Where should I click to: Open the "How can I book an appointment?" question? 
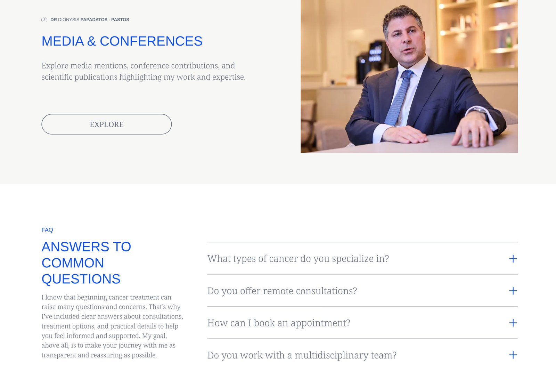pyautogui.click(x=279, y=323)
